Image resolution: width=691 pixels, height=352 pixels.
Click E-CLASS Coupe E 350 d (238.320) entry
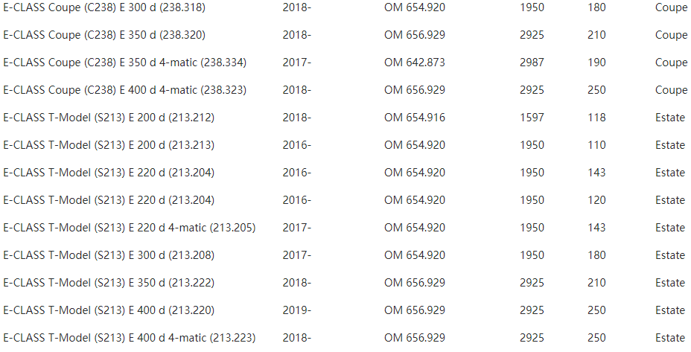[x=104, y=35]
